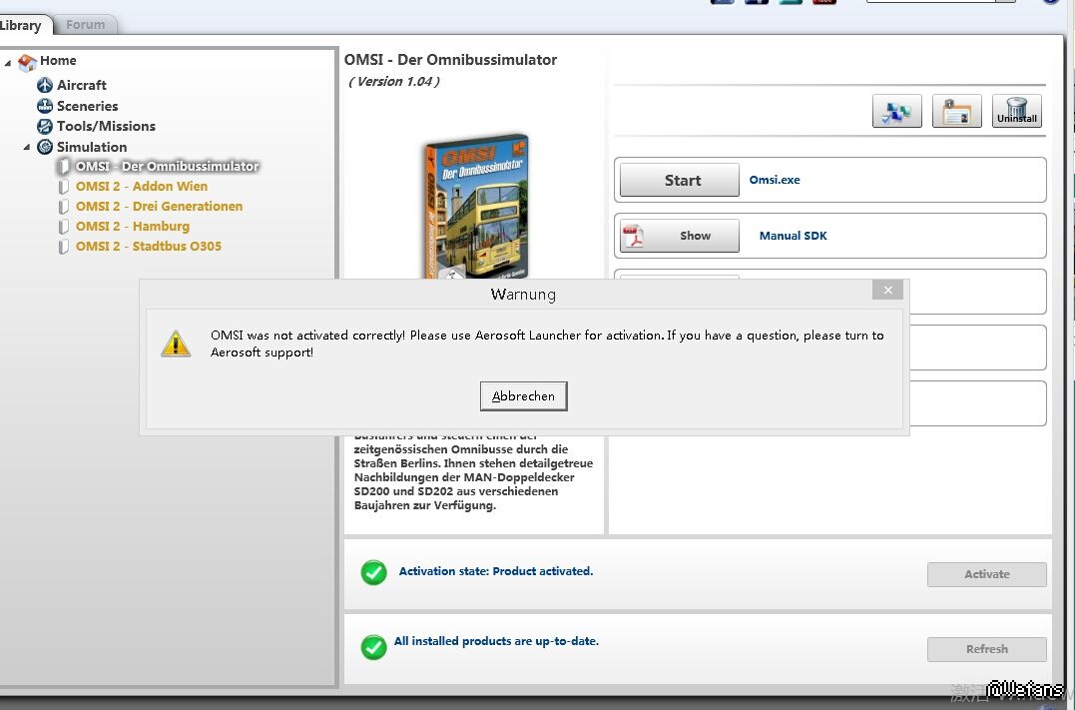Select OMSI 2 - Hamburg
This screenshot has width=1075, height=710.
click(x=133, y=227)
